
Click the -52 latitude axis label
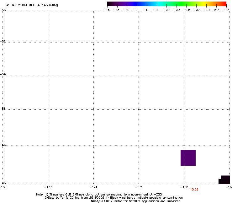(x=3, y=42)
